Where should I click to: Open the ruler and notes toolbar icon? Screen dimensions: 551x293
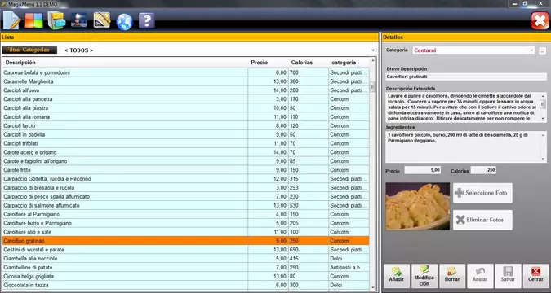click(102, 20)
